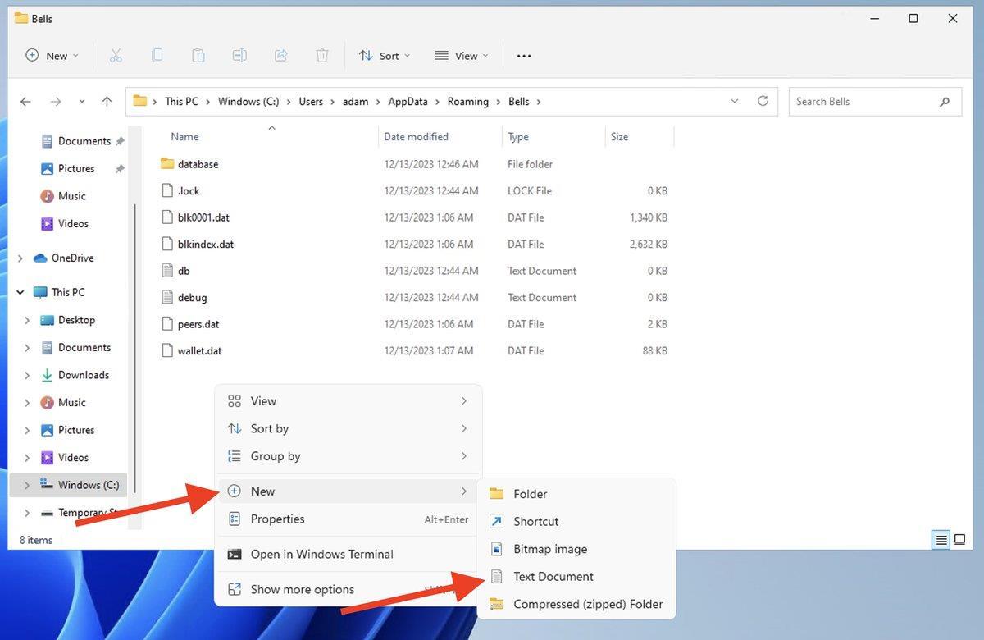Click the Delete trash can icon
The height and width of the screenshot is (640, 984).
(322, 56)
